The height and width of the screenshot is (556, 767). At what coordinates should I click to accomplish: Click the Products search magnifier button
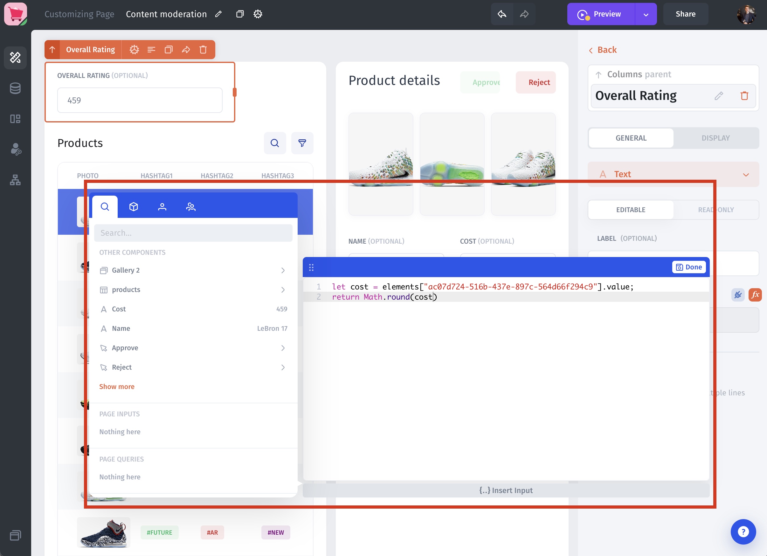tap(275, 143)
